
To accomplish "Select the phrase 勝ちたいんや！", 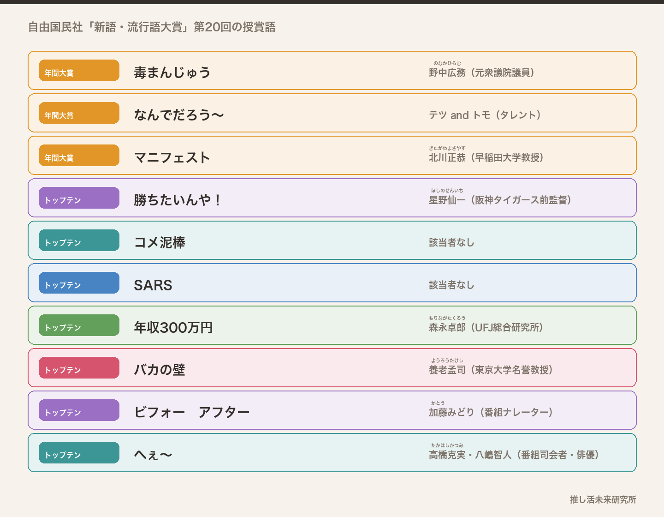I will pos(178,200).
